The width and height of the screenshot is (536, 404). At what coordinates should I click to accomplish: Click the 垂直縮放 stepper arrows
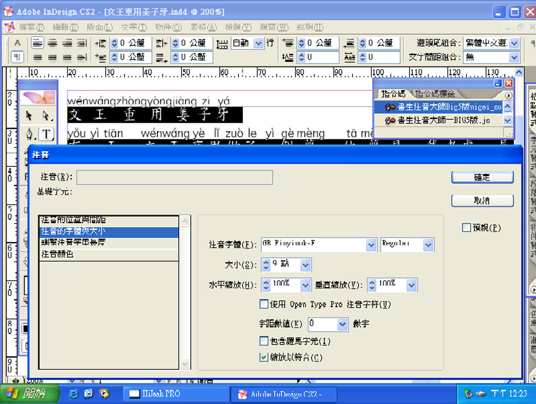(x=372, y=285)
